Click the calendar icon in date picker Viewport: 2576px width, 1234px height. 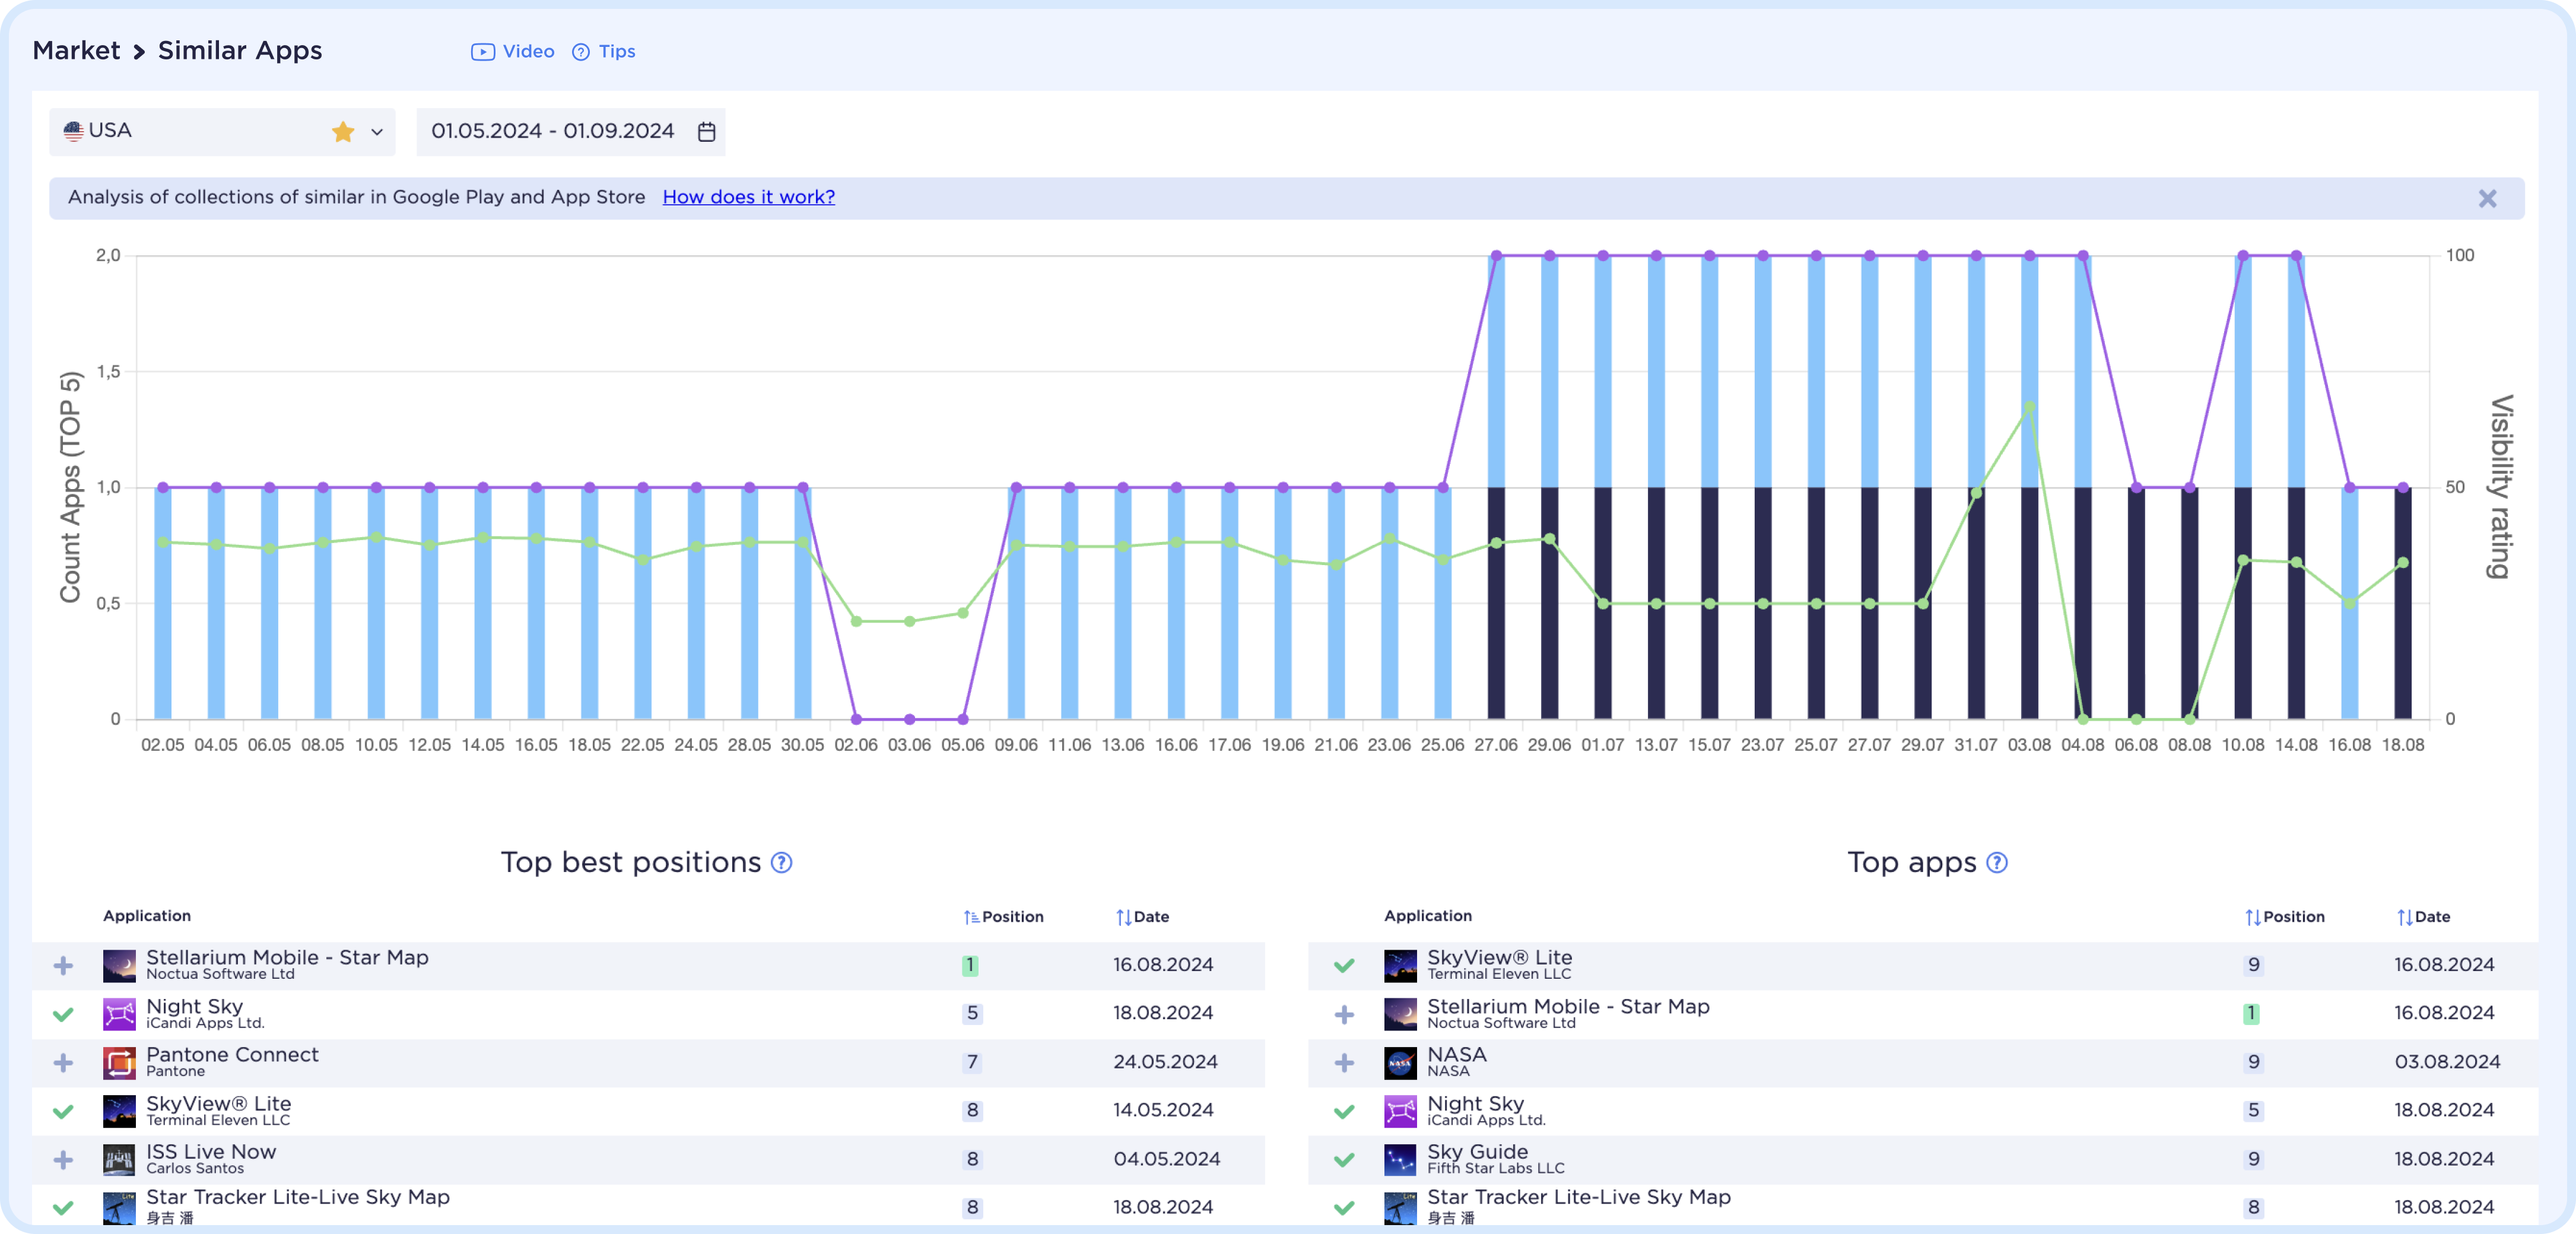[706, 132]
